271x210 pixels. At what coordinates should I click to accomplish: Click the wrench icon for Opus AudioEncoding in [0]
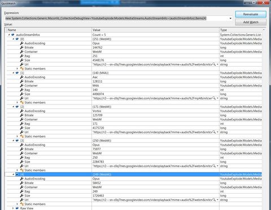21,43
